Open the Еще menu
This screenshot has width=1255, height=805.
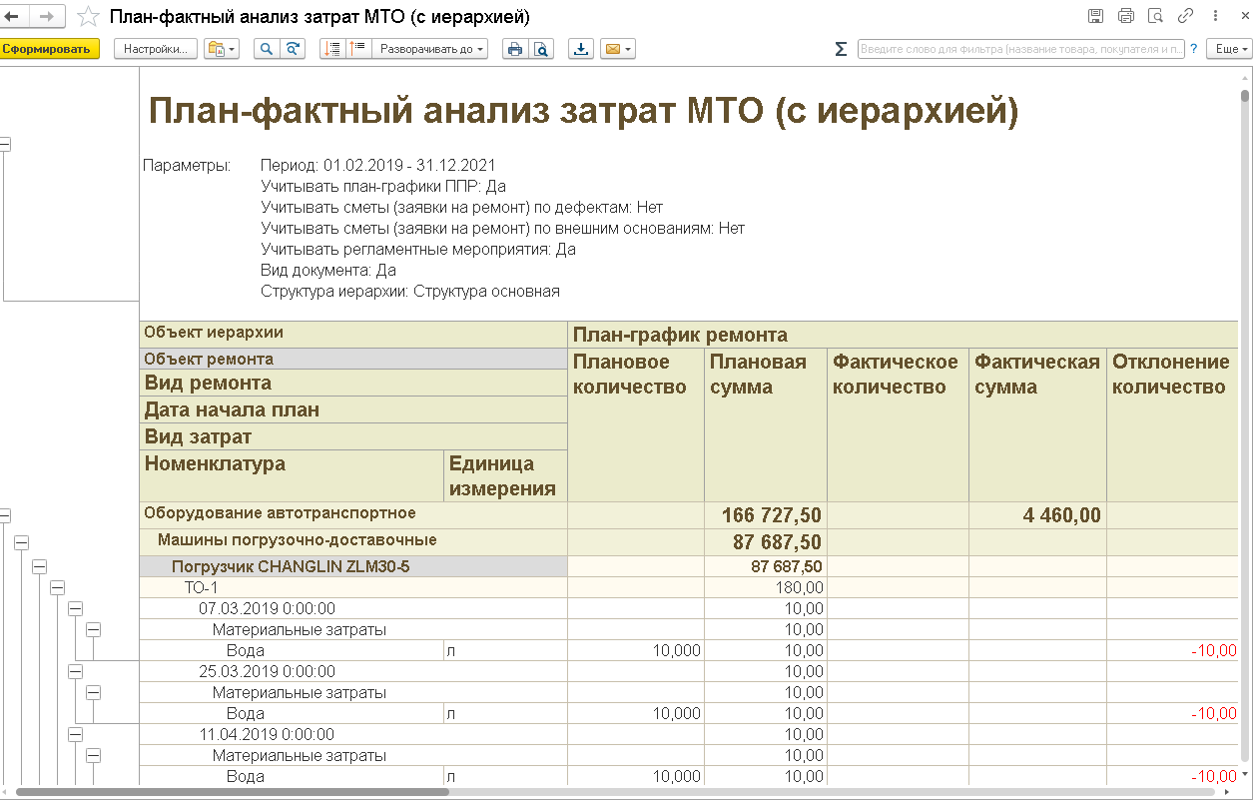click(1228, 49)
